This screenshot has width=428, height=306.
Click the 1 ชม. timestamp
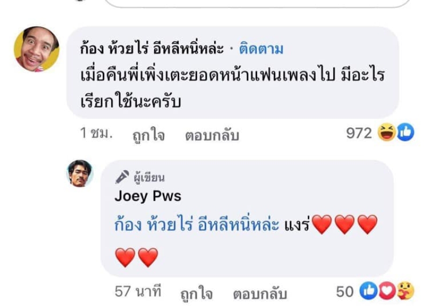point(96,133)
